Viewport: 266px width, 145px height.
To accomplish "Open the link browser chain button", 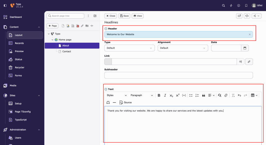I will coord(249,62).
